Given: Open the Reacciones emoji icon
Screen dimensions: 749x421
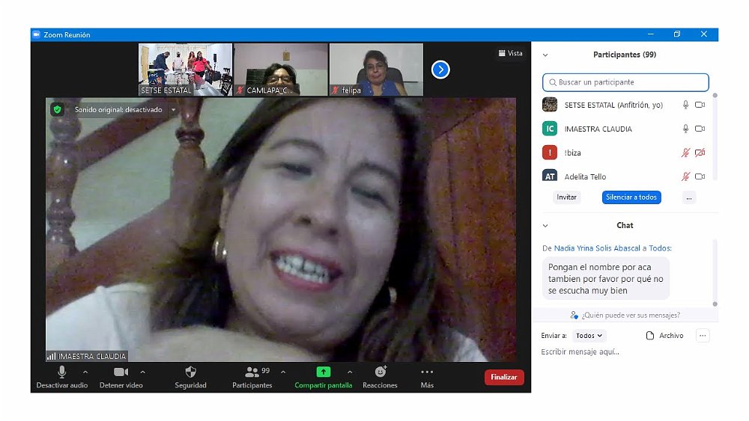Looking at the screenshot, I should click(x=380, y=372).
